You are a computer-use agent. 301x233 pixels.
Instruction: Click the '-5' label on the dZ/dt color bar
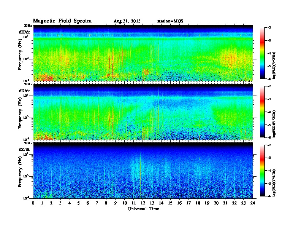(x=269, y=184)
